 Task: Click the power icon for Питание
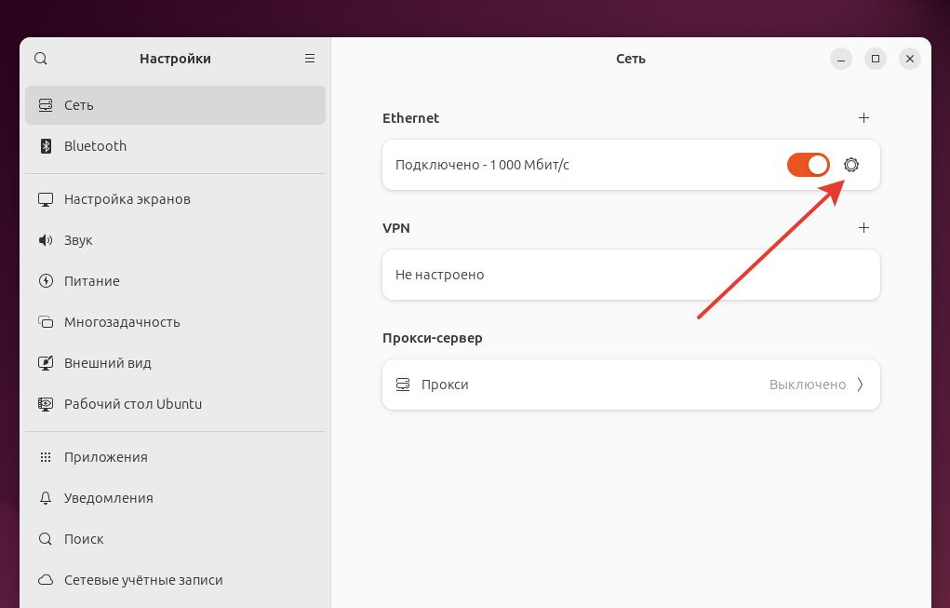[x=46, y=281]
